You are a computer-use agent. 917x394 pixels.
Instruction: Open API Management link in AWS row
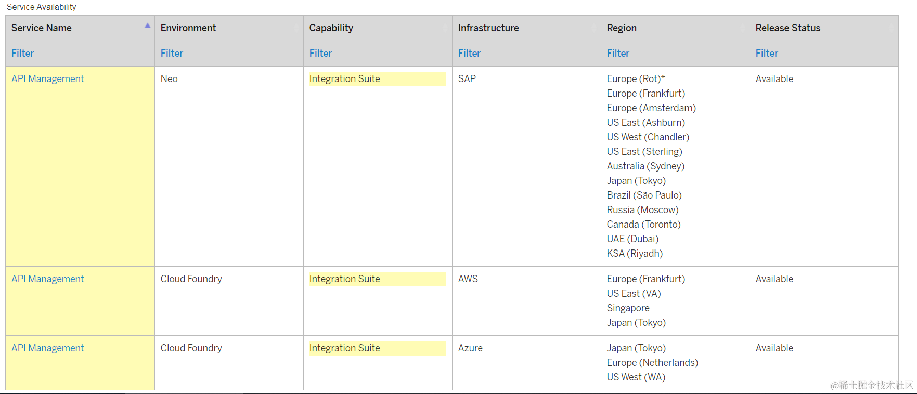pos(47,279)
